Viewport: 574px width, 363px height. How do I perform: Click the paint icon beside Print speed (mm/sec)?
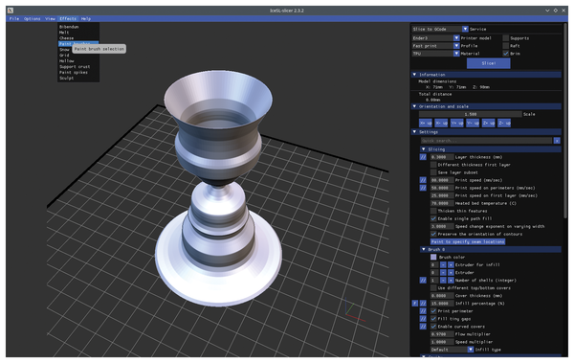(x=423, y=180)
